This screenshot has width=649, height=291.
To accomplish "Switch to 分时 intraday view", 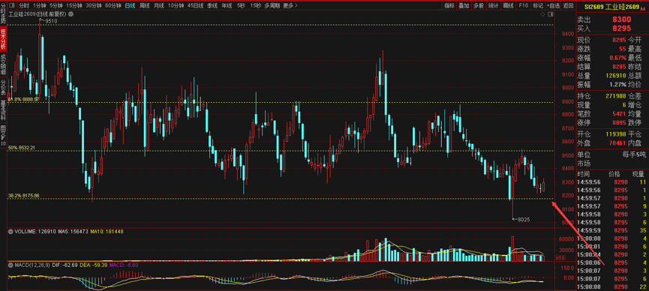I will 24,6.
